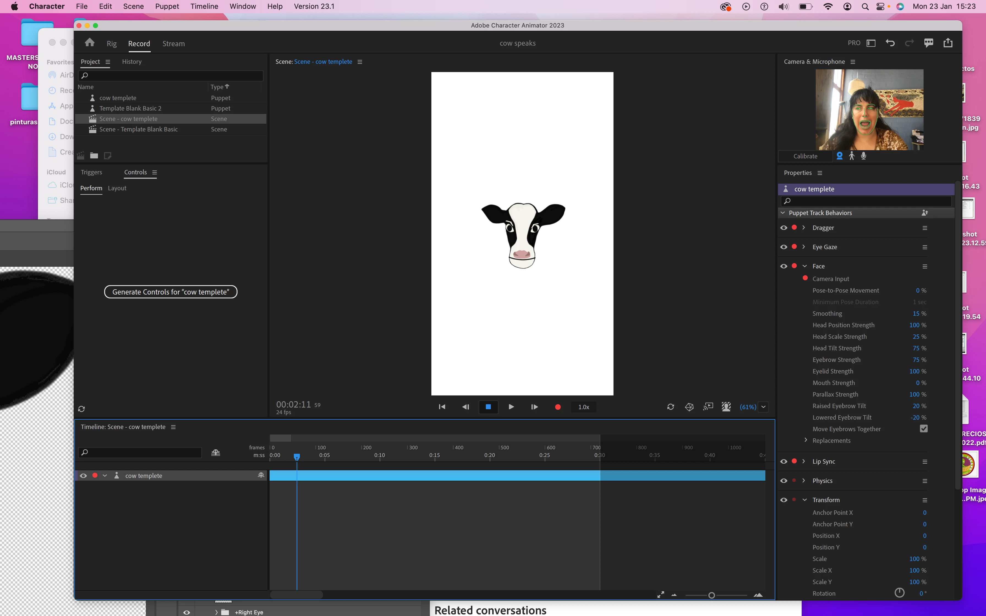Click the Home icon
This screenshot has width=986, height=616.
[90, 43]
